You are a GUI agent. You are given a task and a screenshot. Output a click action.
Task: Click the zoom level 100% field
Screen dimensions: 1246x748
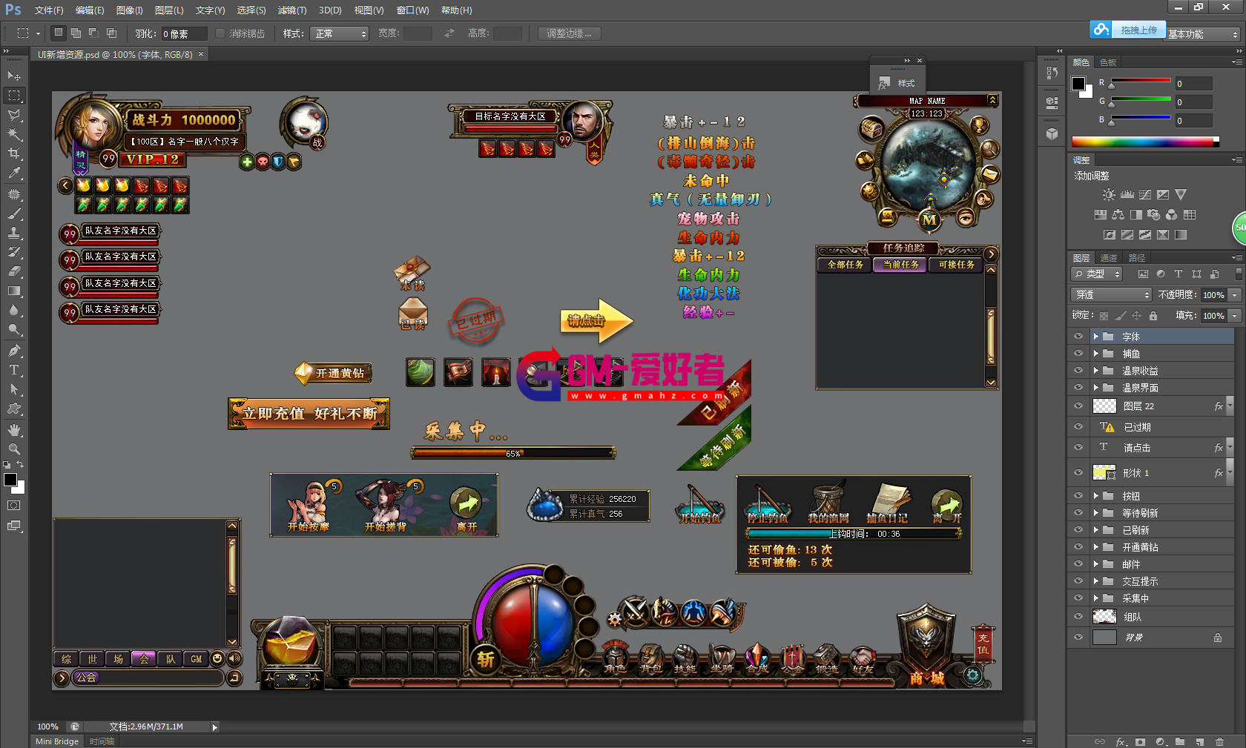click(x=47, y=727)
